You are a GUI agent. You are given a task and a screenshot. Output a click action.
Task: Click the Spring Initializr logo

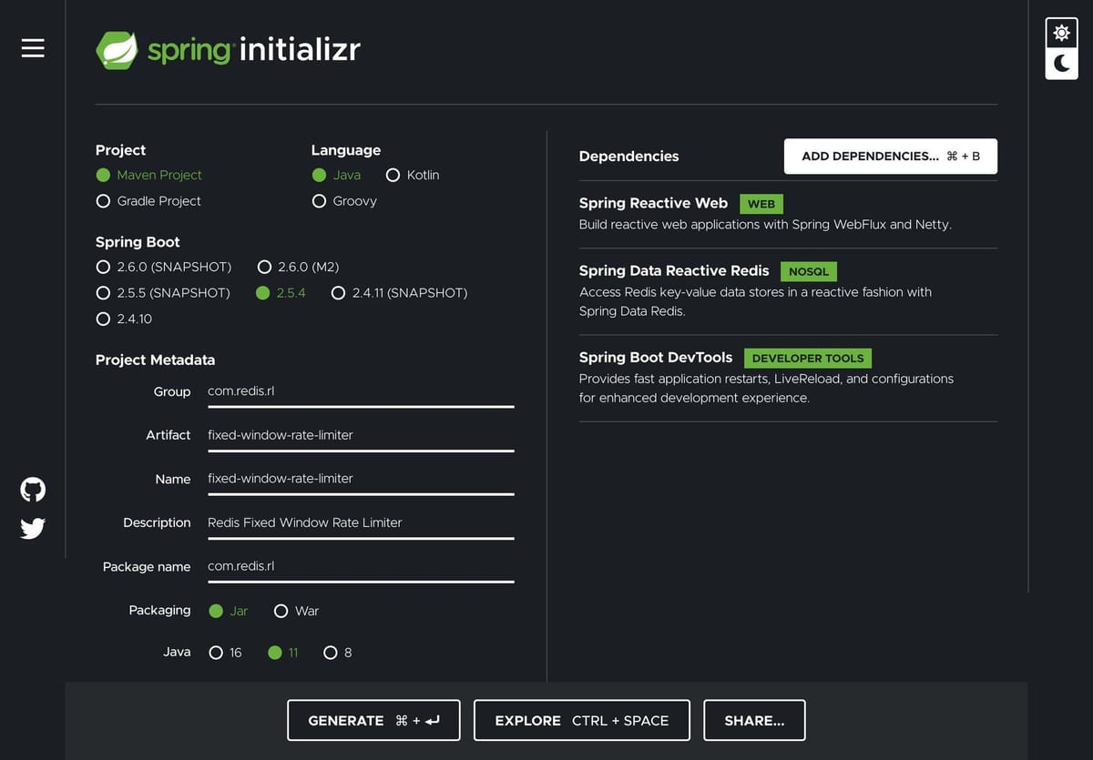(x=228, y=50)
